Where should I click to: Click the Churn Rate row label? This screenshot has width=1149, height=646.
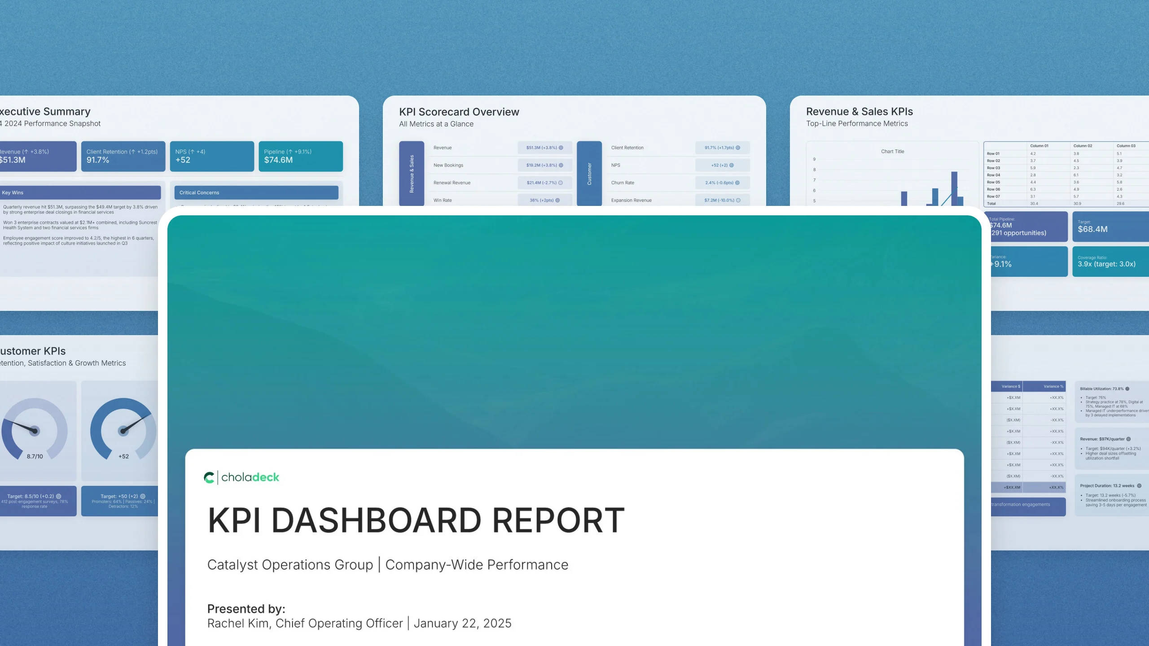pyautogui.click(x=623, y=183)
